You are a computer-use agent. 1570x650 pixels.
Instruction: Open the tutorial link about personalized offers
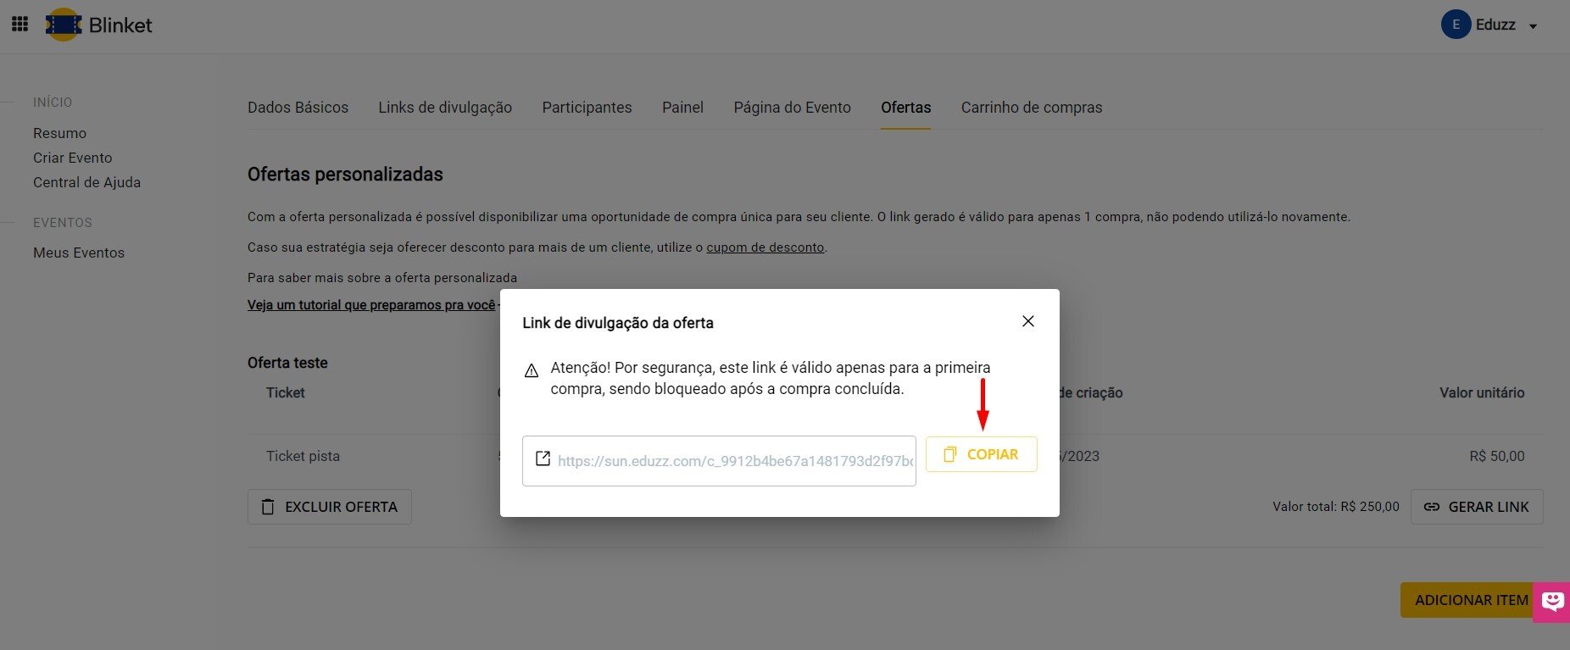[370, 305]
